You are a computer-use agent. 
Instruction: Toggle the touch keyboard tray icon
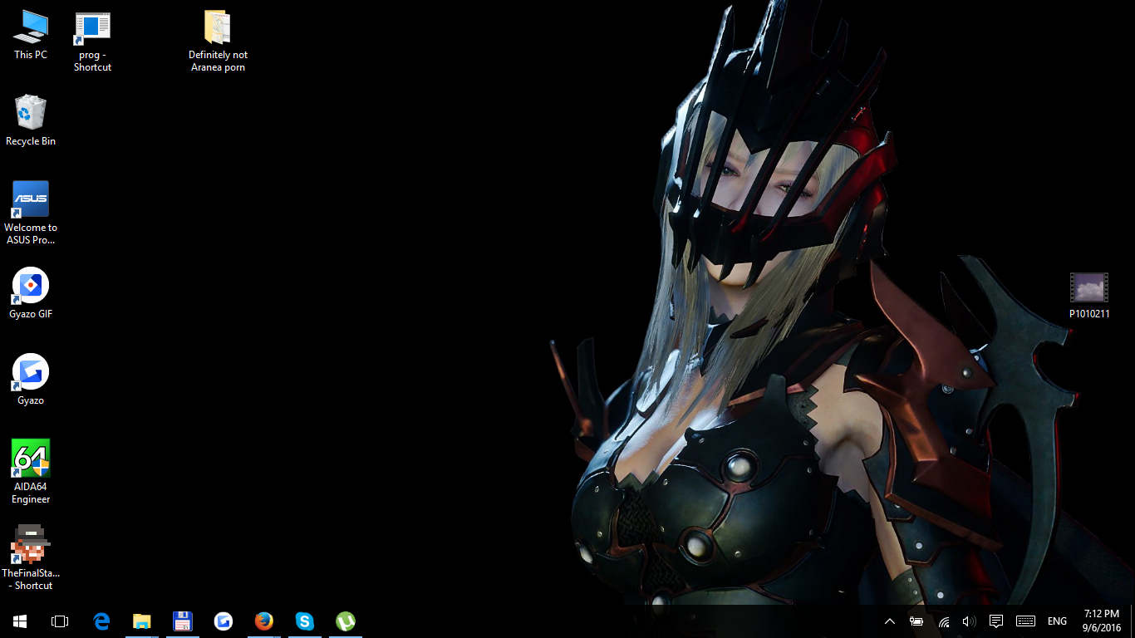point(1025,621)
